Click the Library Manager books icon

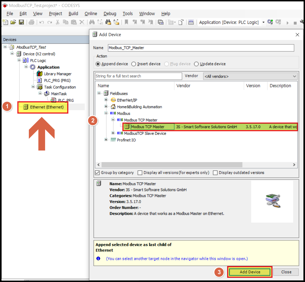(x=39, y=74)
